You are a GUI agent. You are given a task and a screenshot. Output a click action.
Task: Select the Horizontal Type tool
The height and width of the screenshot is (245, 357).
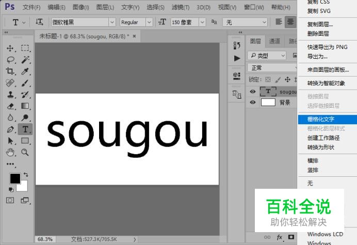(x=25, y=129)
